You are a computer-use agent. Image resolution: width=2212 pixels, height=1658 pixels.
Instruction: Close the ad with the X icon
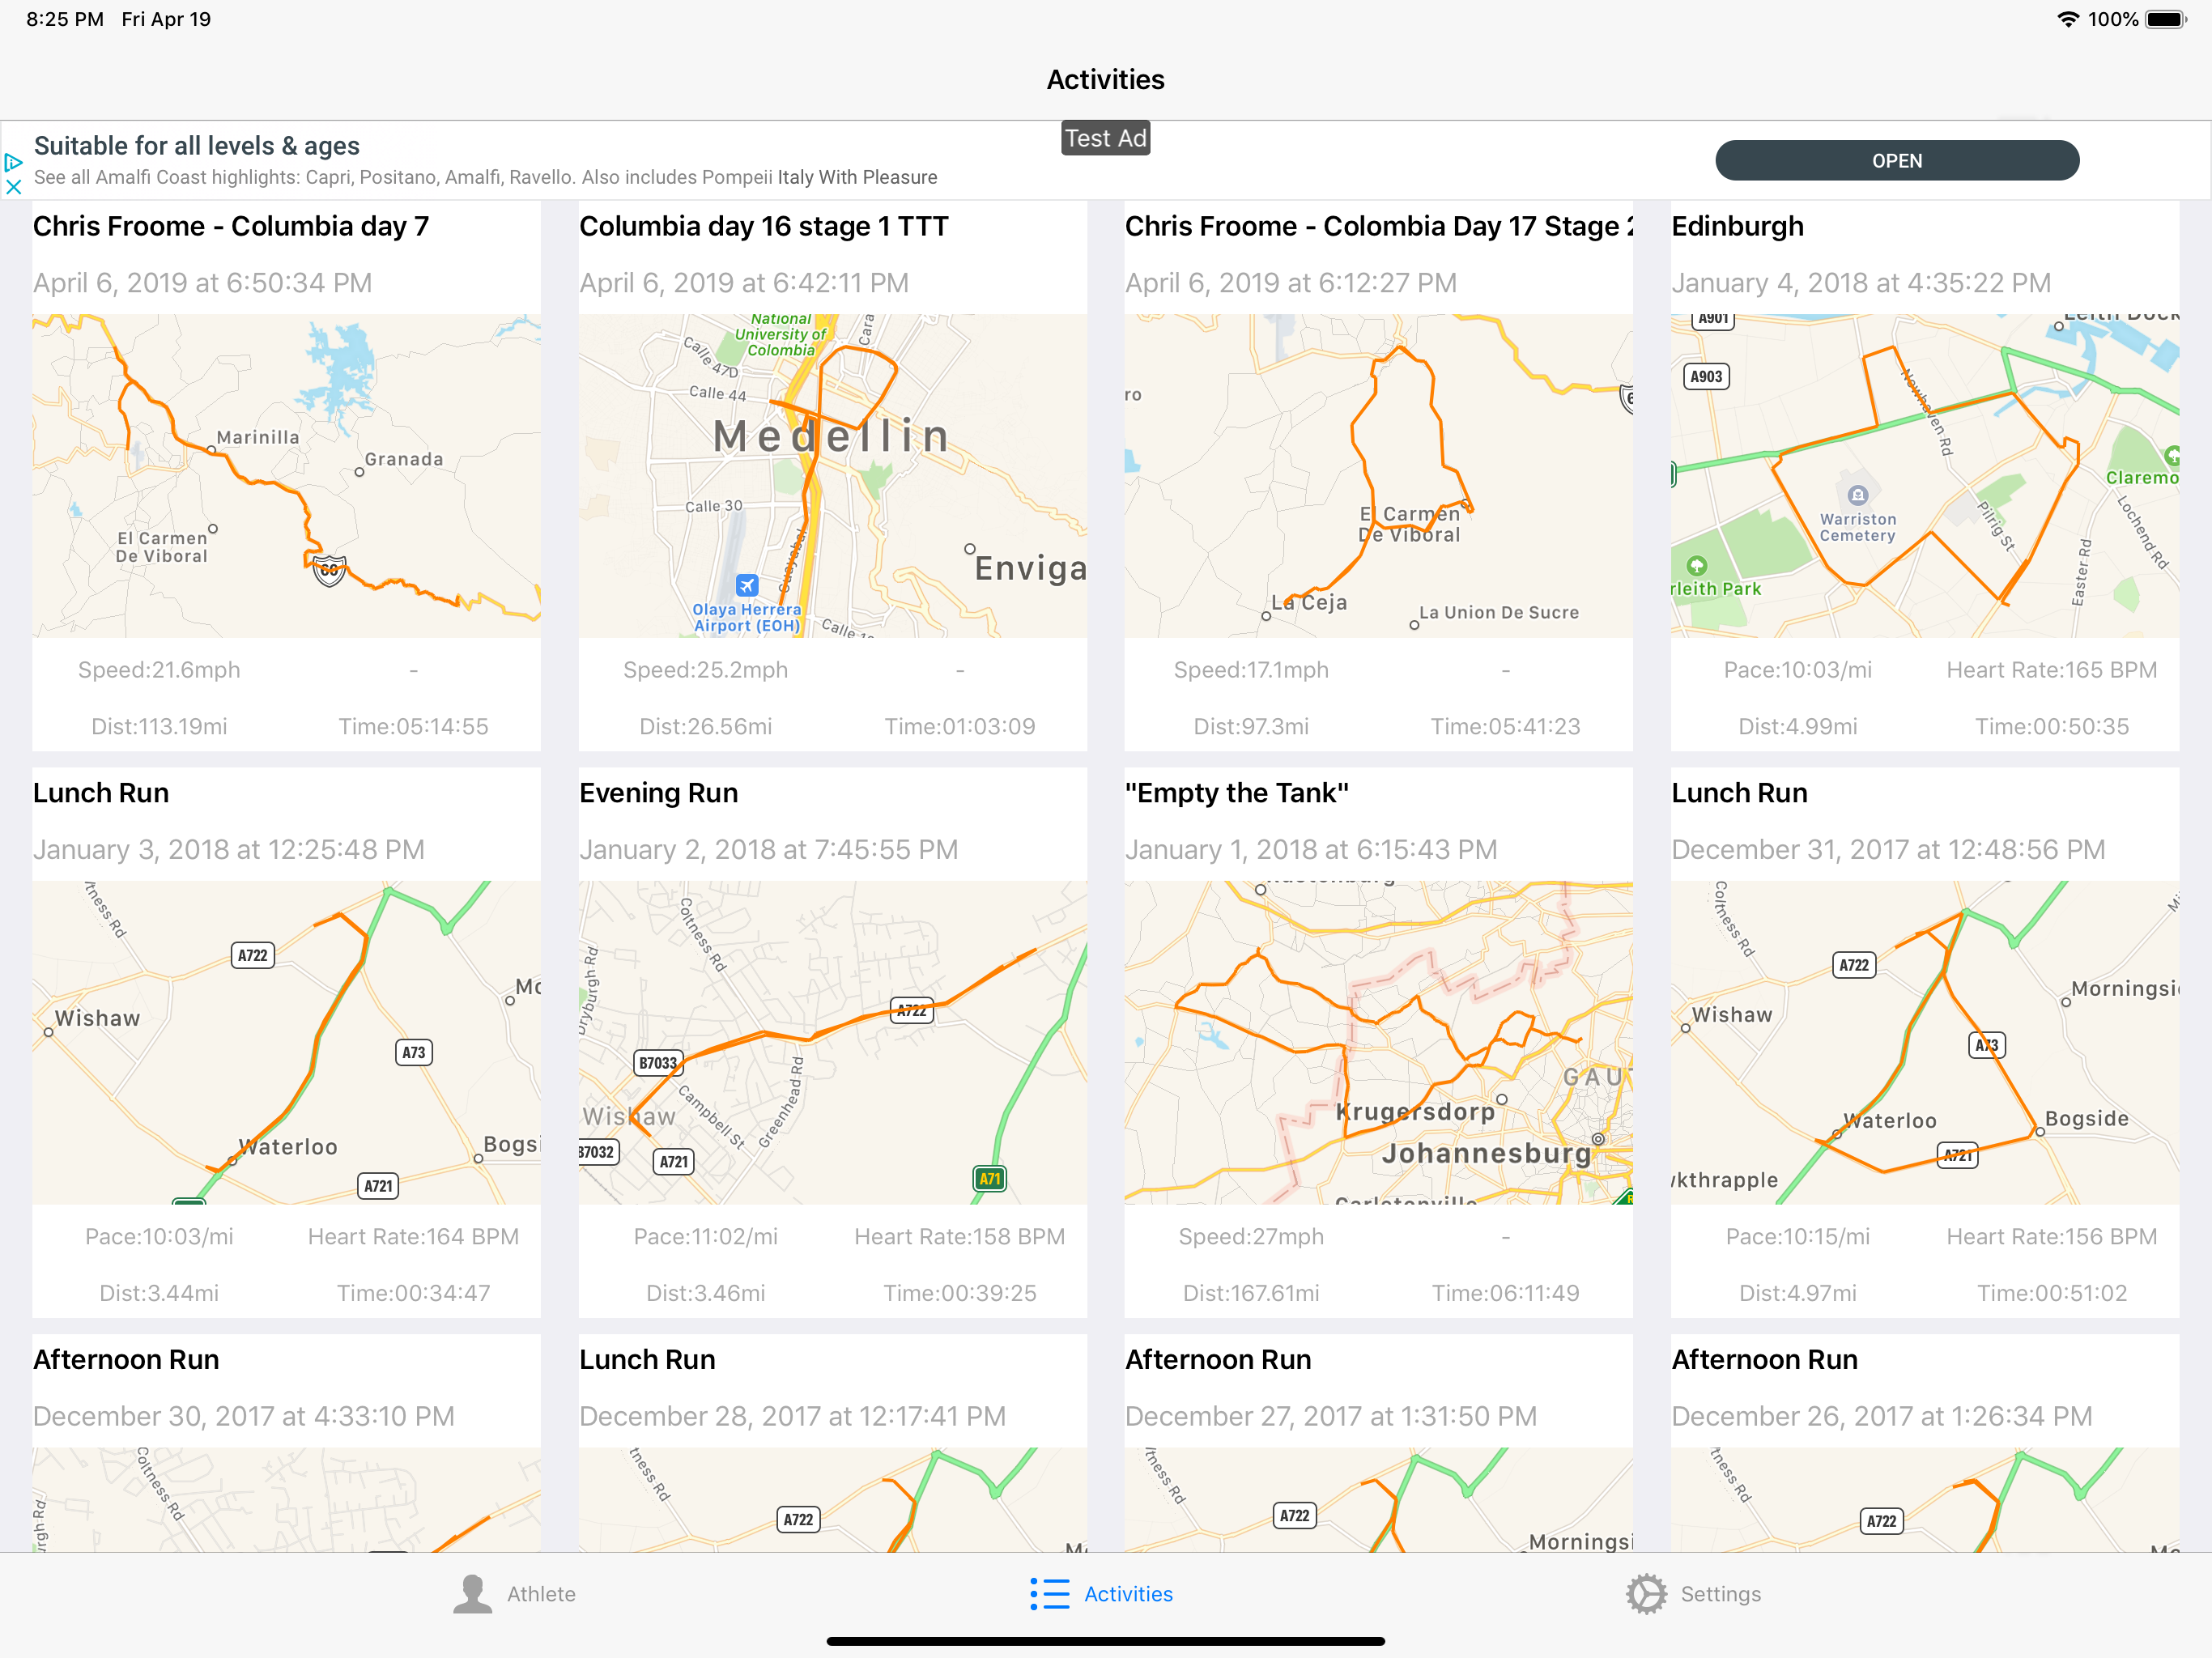[x=13, y=186]
